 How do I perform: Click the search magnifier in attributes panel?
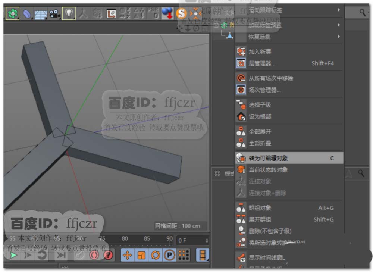point(361,173)
